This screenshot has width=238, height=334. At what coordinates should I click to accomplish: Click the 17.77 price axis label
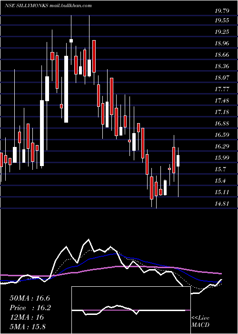pos(222,89)
